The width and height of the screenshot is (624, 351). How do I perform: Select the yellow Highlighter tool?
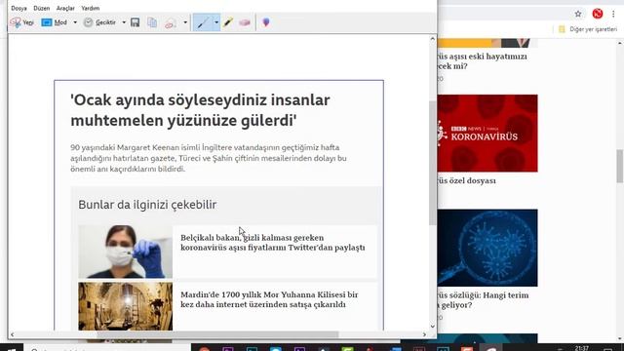pos(228,22)
